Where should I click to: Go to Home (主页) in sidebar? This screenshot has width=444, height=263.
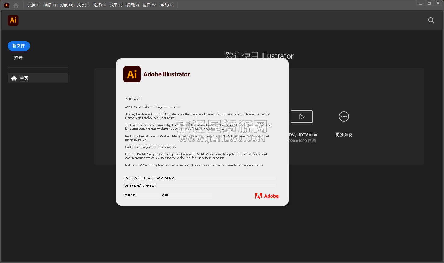pos(38,78)
